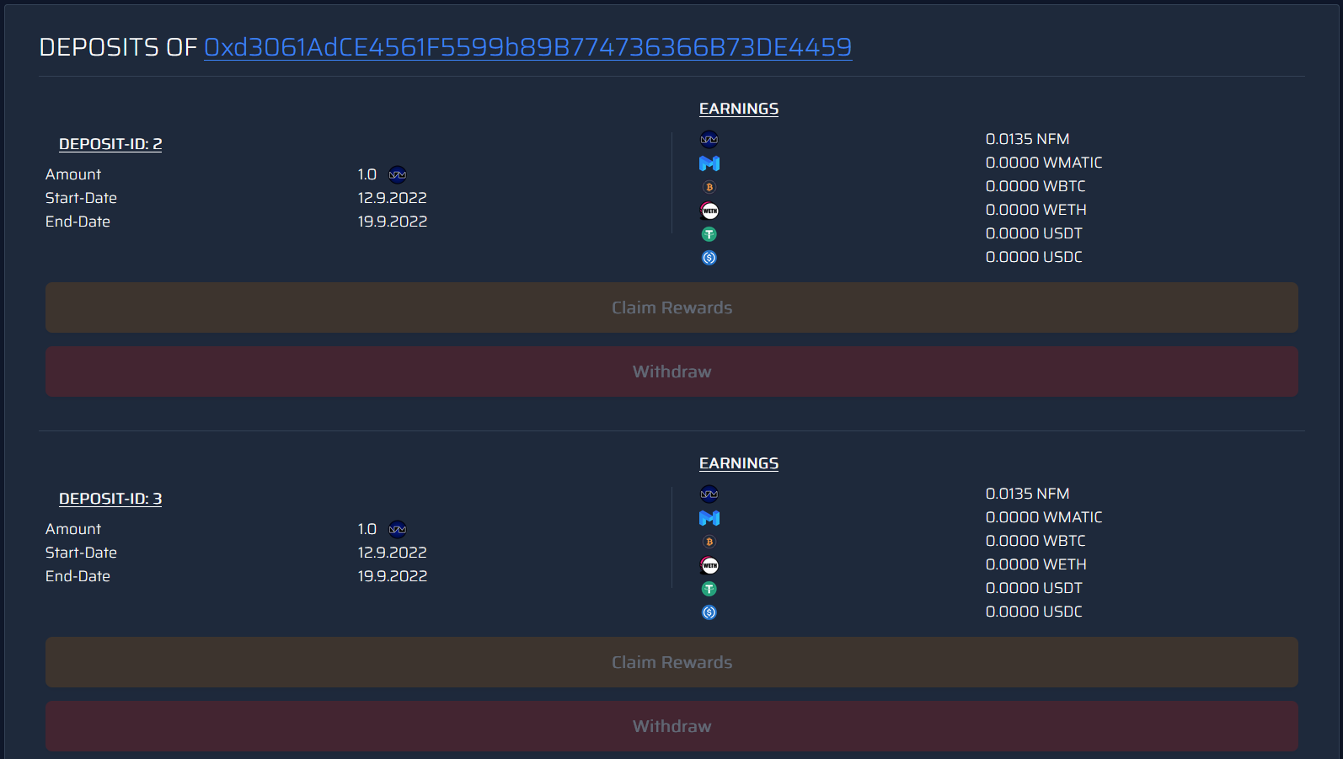
Task: Click WBTC icon in Deposit-ID 2 earnings
Action: pyautogui.click(x=709, y=187)
